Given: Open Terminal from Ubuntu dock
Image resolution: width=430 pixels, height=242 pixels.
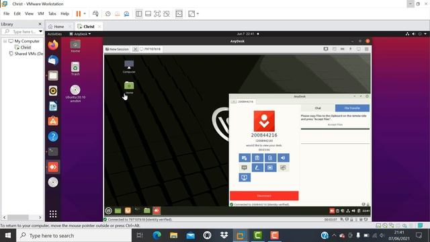Looking at the screenshot, I should (x=53, y=151).
